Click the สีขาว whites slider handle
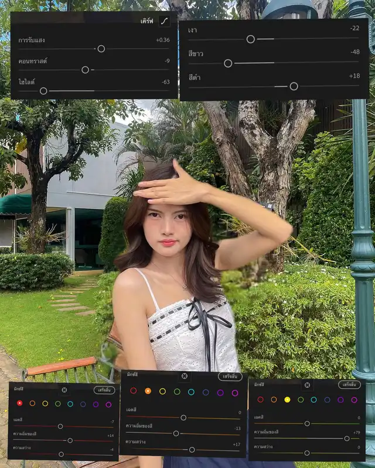This screenshot has width=375, height=468. point(228,63)
